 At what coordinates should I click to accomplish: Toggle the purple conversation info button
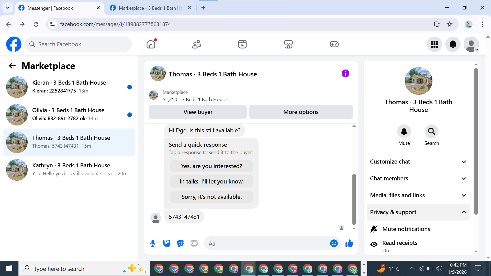click(345, 74)
